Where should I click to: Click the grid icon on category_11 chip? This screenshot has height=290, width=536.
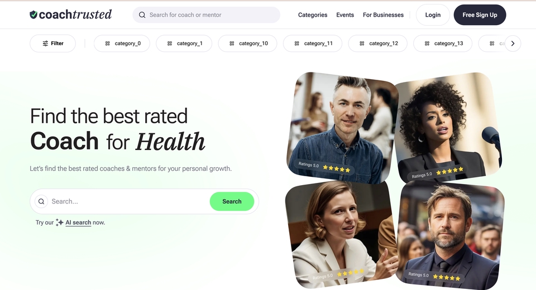pyautogui.click(x=296, y=43)
